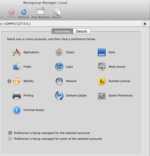The width and height of the screenshot is (150, 156).
Task: Click the lock icon to authenticate
Action: (145, 24)
